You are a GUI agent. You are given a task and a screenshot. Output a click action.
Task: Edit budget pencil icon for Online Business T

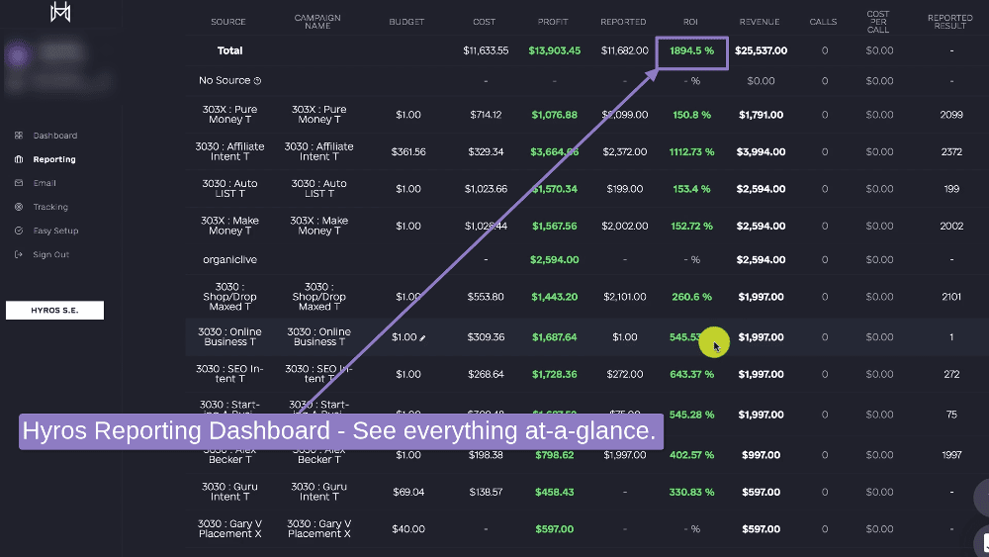(422, 338)
